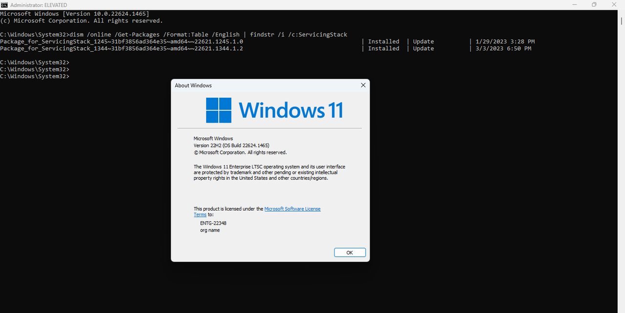Select the Package_for_ServicingStack_1344 entry
This screenshot has width=625, height=313.
tap(122, 48)
